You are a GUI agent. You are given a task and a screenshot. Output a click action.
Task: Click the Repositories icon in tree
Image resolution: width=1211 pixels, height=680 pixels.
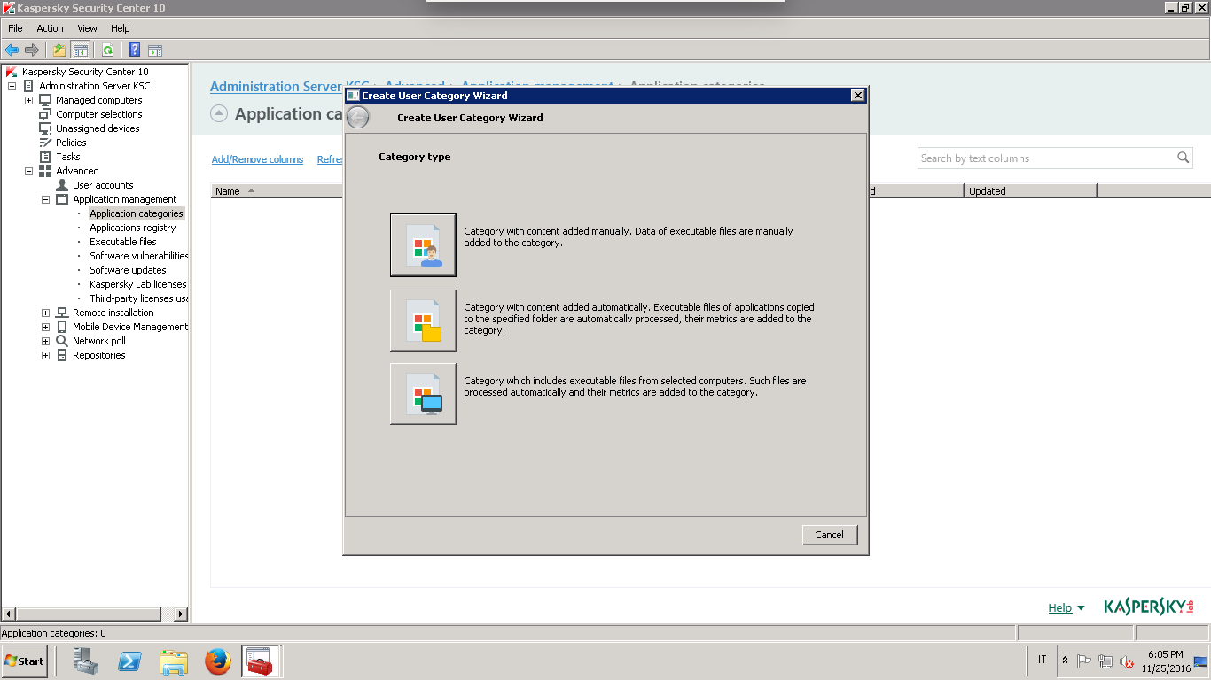(62, 355)
